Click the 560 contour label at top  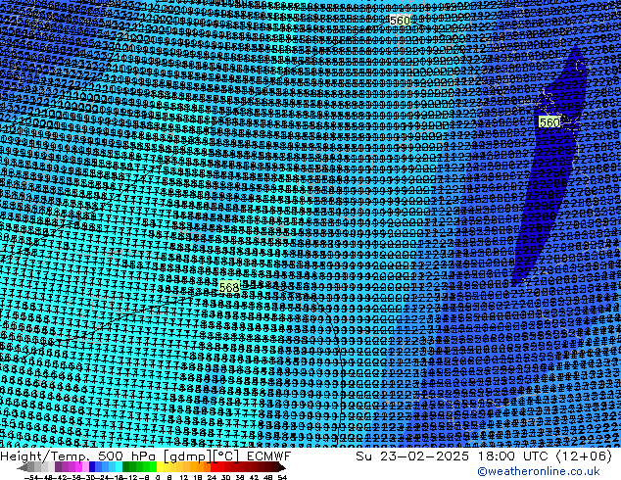pos(400,21)
